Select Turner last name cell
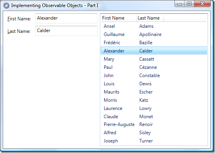This screenshot has width=215, height=153. (x=146, y=141)
